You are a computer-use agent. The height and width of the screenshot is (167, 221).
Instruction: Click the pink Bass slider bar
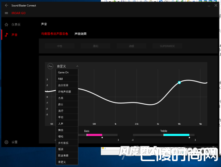click(94, 135)
